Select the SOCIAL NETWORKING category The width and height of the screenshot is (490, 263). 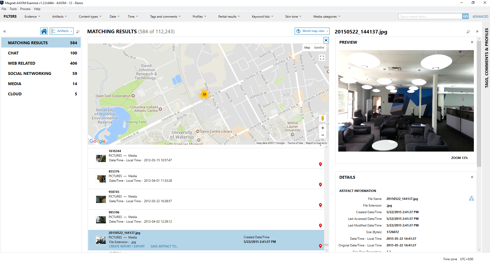tap(41, 74)
